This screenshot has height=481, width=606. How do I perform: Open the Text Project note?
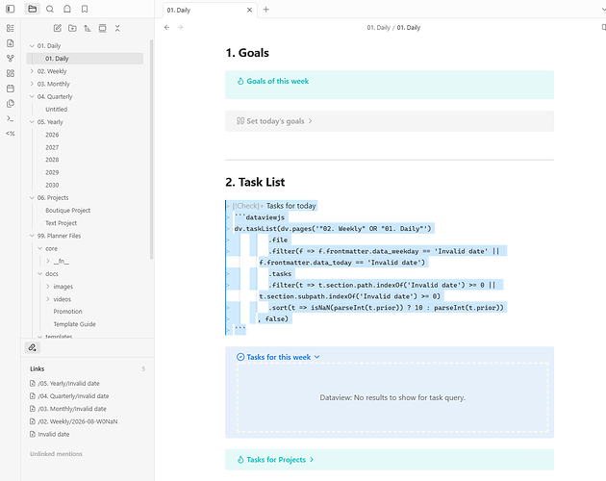pos(61,223)
